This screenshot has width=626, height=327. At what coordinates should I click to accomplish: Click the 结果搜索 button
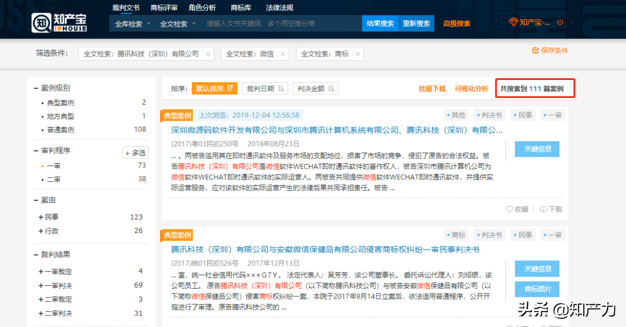(x=380, y=24)
